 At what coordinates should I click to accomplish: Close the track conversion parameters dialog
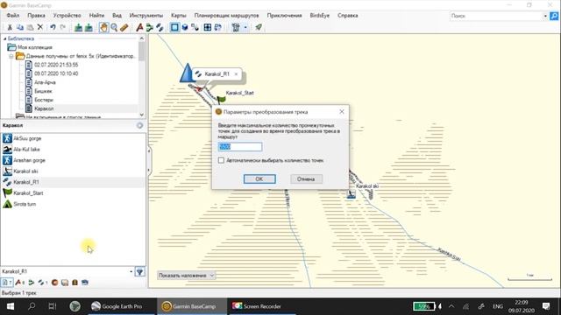[x=341, y=112]
